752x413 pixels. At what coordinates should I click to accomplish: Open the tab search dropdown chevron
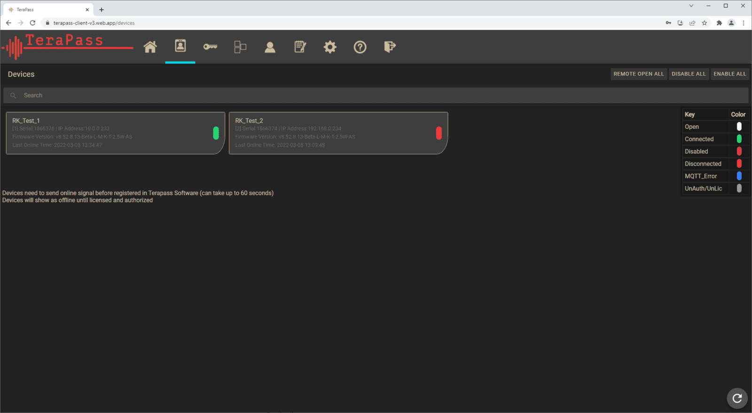click(691, 6)
